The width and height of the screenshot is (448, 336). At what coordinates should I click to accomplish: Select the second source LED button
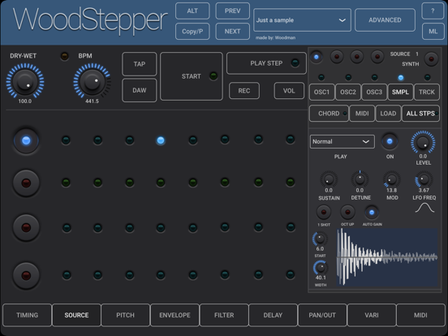[337, 57]
